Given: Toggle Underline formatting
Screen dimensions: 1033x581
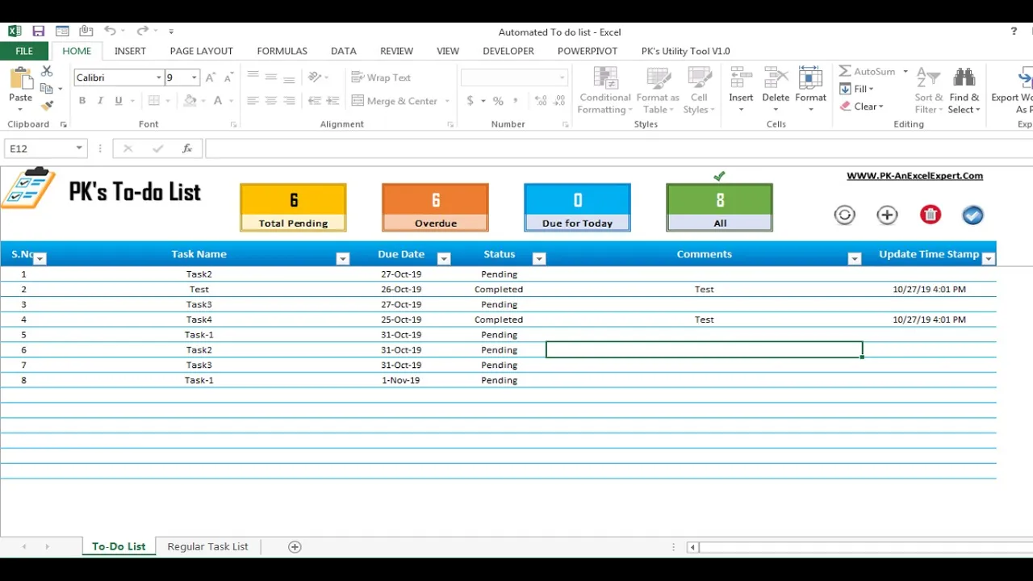Looking at the screenshot, I should [119, 101].
